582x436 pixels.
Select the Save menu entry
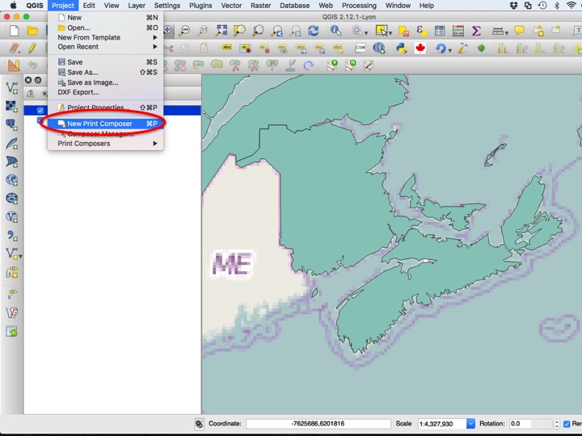(x=105, y=62)
